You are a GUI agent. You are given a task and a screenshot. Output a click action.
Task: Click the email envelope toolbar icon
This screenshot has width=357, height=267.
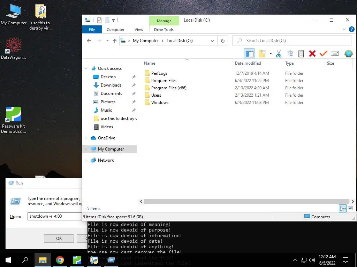[x=334, y=54]
